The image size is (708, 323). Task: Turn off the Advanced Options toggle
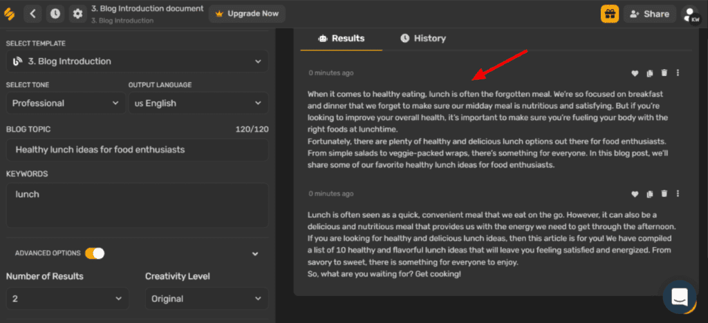click(x=95, y=253)
